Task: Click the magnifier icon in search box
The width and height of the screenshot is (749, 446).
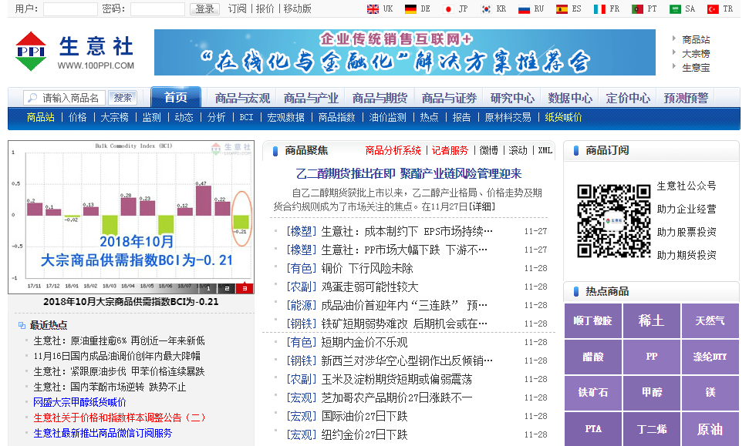Action: point(32,98)
